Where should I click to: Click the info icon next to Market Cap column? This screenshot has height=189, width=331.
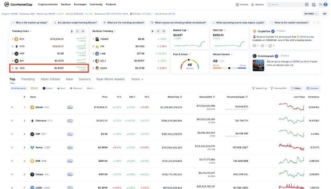(x=181, y=97)
